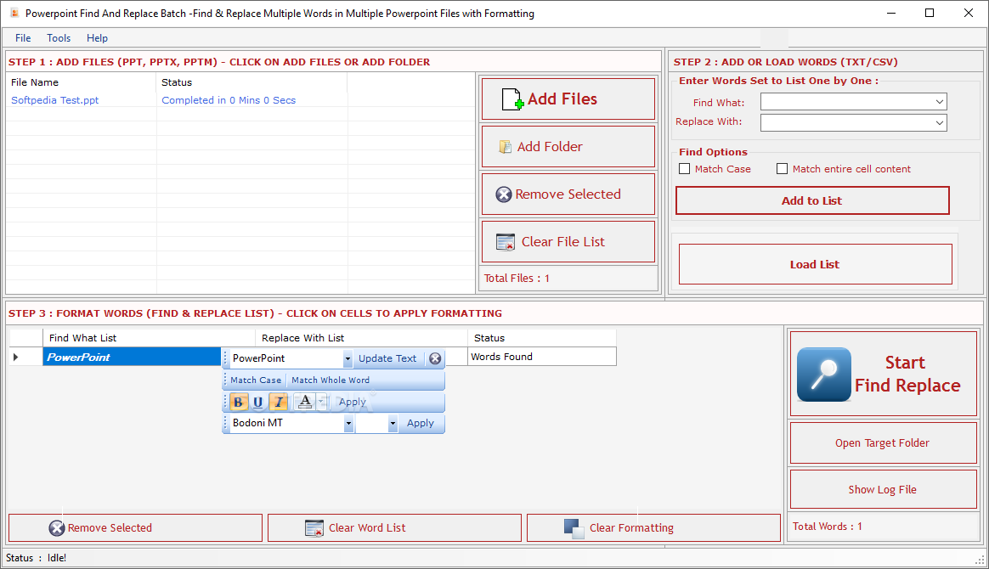Click Apply next to font size
Screen dimensions: 989x569
coord(420,424)
